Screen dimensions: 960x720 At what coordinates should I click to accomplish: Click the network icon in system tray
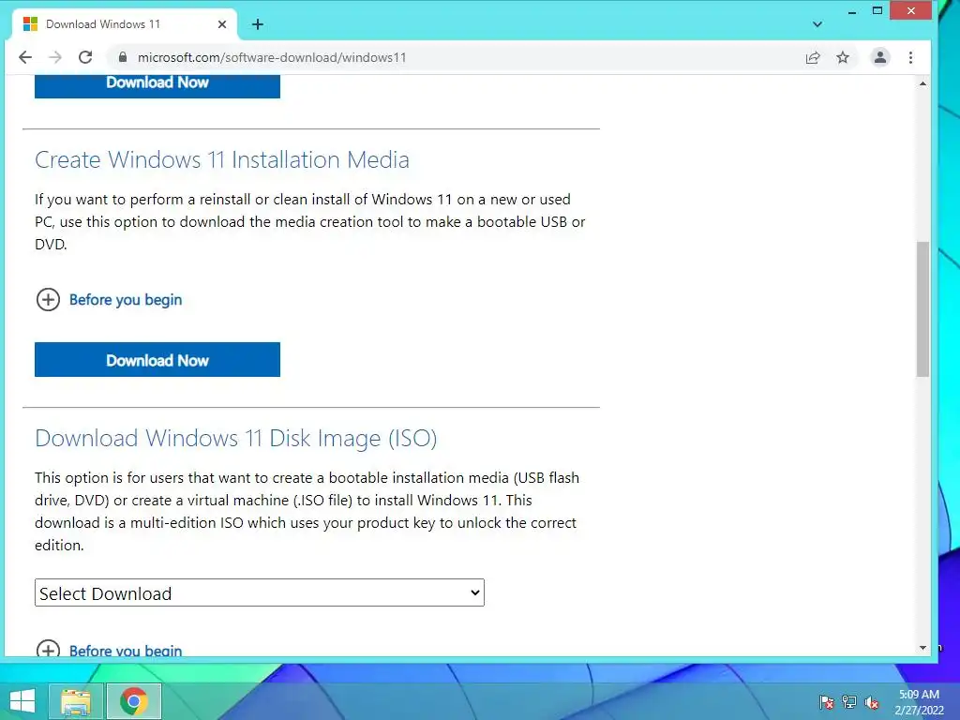pos(849,702)
